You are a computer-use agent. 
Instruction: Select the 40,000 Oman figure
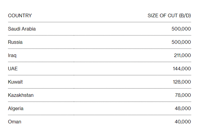pos(183,122)
